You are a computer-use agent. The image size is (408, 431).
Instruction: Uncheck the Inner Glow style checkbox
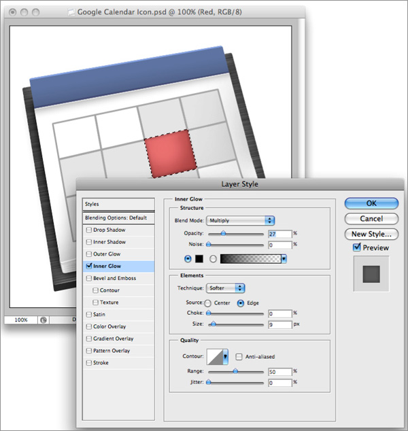pyautogui.click(x=89, y=266)
